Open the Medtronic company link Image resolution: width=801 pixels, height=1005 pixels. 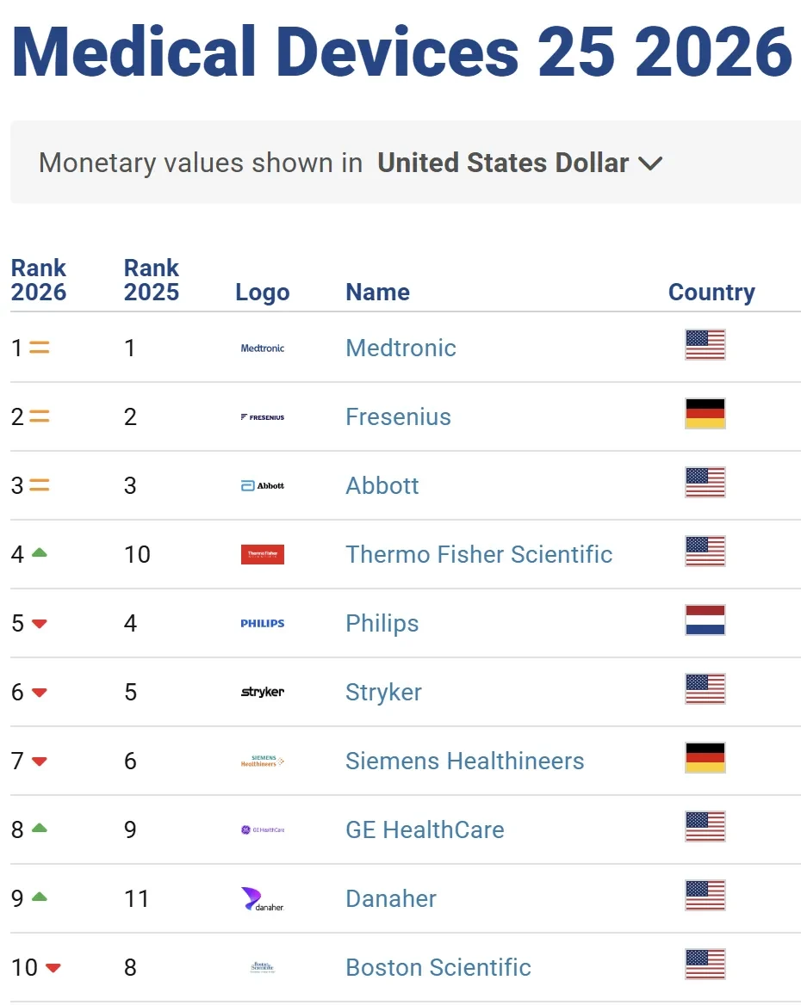pos(401,348)
